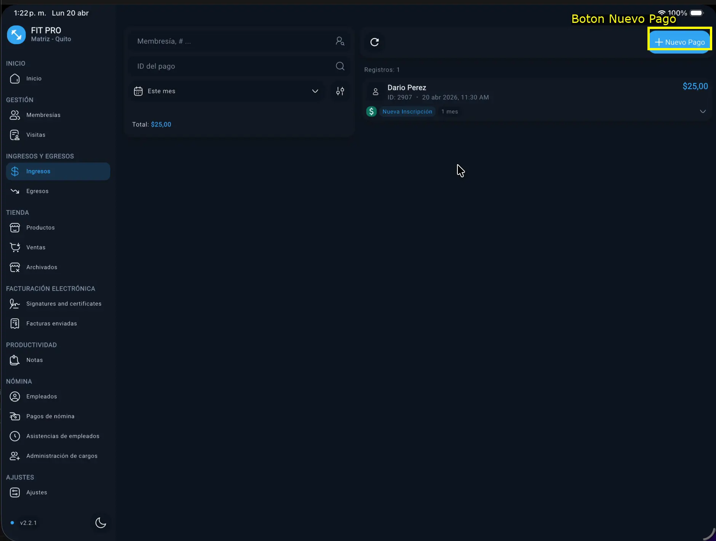Click the magnifier icon in ID del pago
716x541 pixels.
(340, 66)
